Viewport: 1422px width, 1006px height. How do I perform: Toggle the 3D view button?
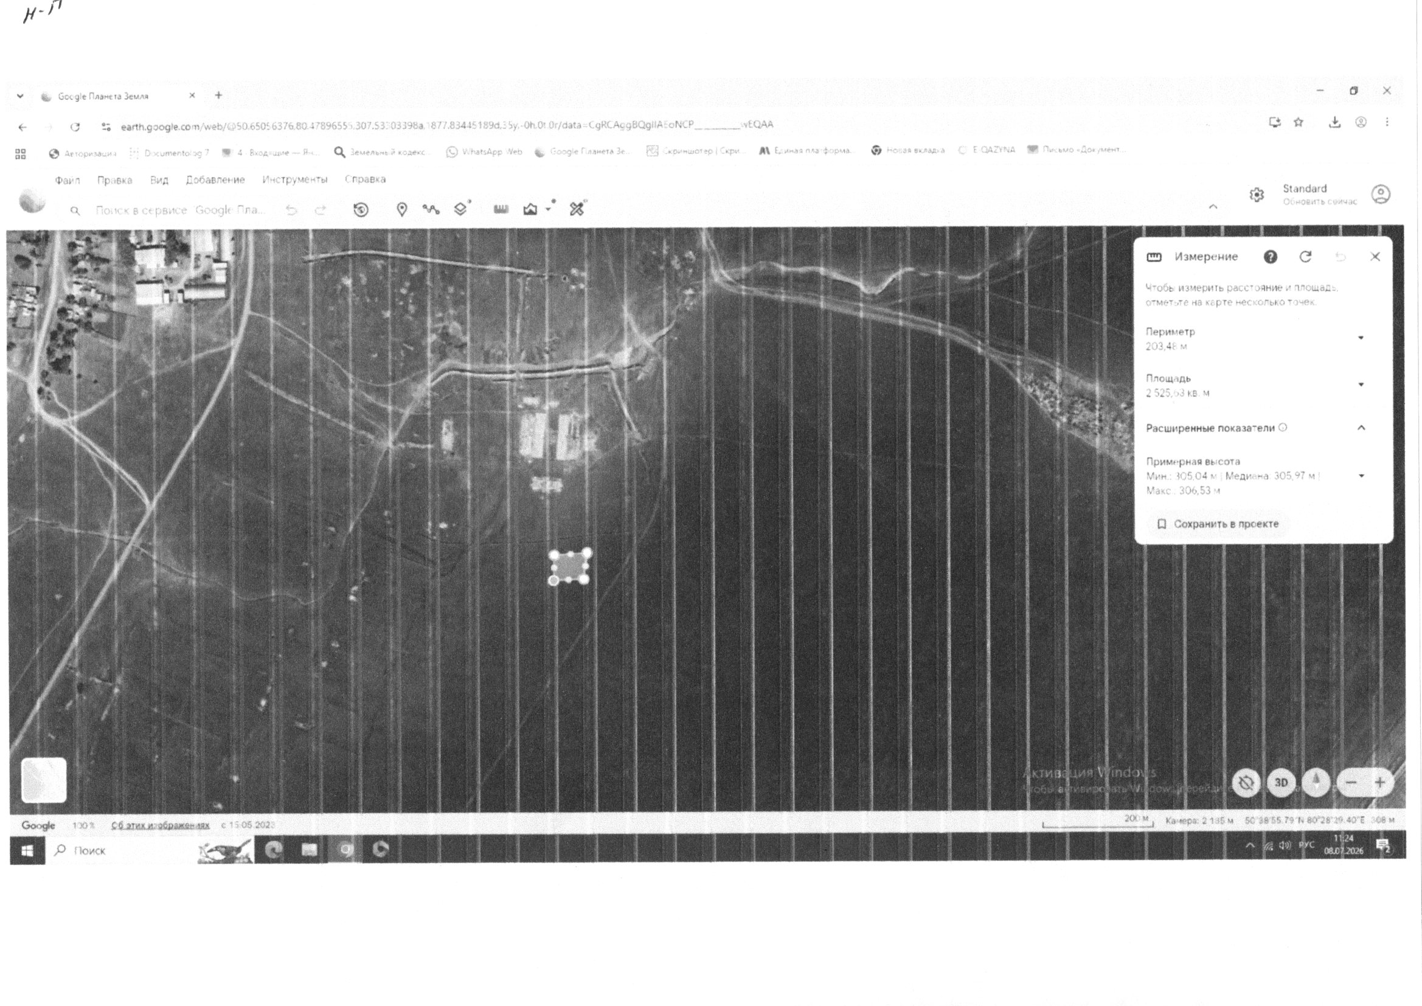1281,782
